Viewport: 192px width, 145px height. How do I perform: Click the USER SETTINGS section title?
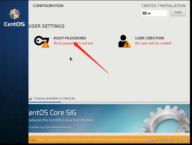[x=47, y=26]
